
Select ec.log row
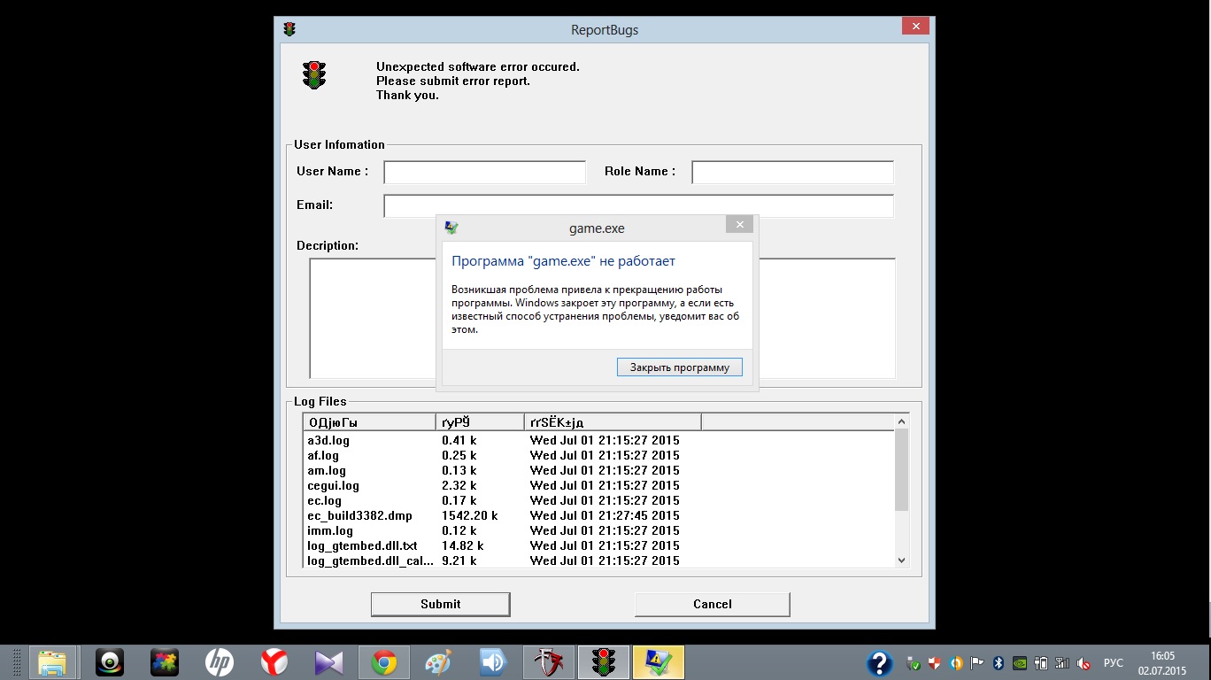click(323, 500)
